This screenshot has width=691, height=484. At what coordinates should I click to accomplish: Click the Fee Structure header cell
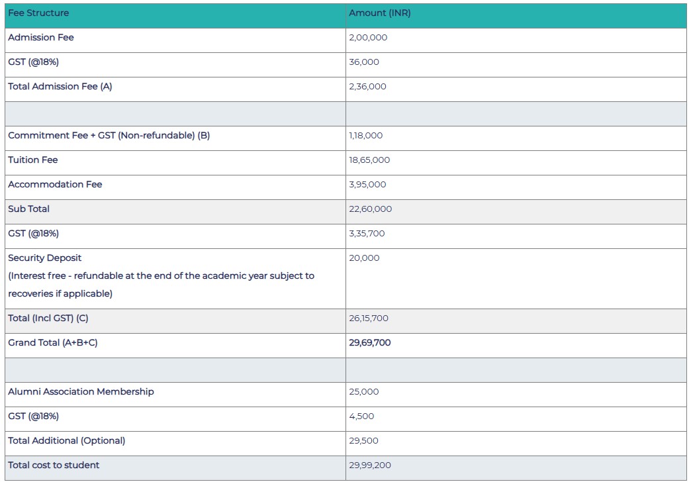(x=38, y=13)
